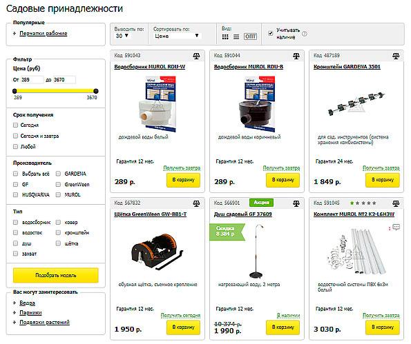The height and width of the screenshot is (344, 411).
Task: Click the right price slider handle
Action: pyautogui.click(x=96, y=91)
